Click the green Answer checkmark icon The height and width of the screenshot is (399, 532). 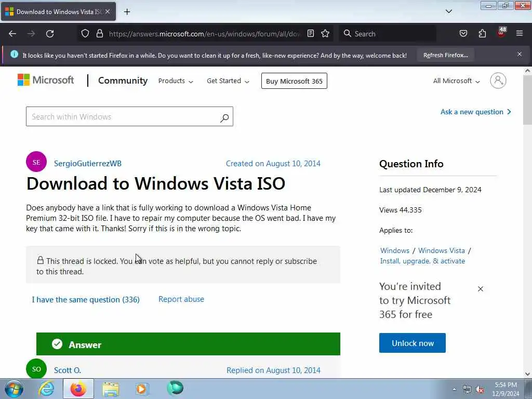57,344
